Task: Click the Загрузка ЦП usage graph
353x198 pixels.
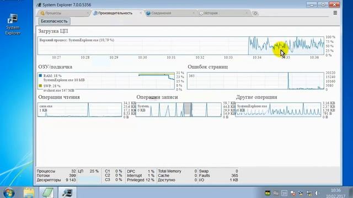Action: [181, 46]
